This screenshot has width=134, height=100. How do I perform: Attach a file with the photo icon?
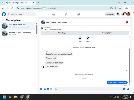[x=45, y=89]
